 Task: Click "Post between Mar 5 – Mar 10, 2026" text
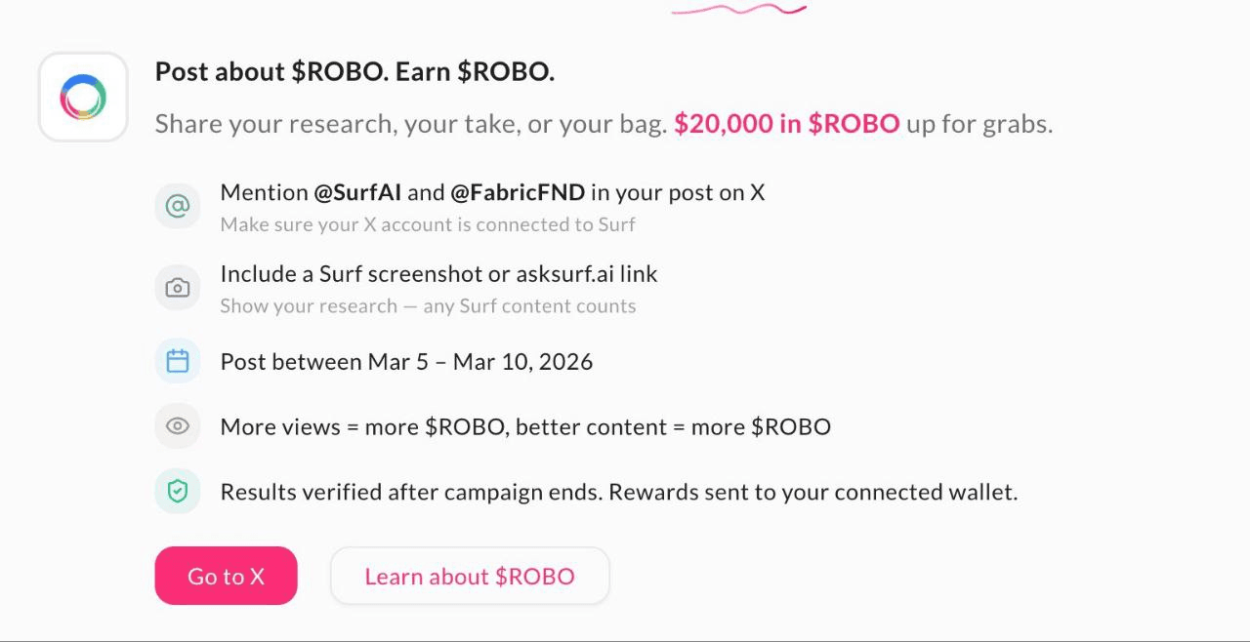point(406,361)
